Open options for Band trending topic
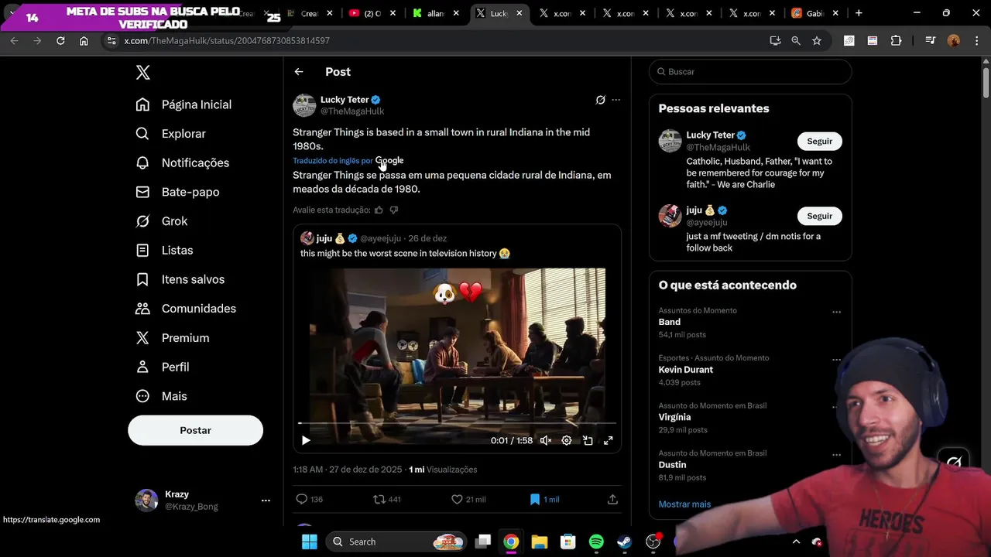This screenshot has width=991, height=557. click(x=836, y=312)
